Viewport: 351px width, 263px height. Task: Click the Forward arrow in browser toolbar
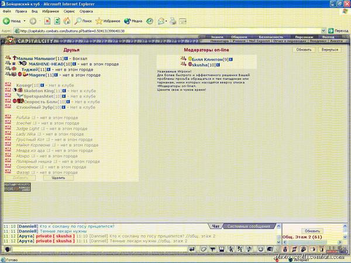(33, 21)
